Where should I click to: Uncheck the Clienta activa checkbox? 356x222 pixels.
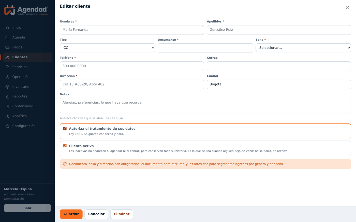(x=65, y=146)
